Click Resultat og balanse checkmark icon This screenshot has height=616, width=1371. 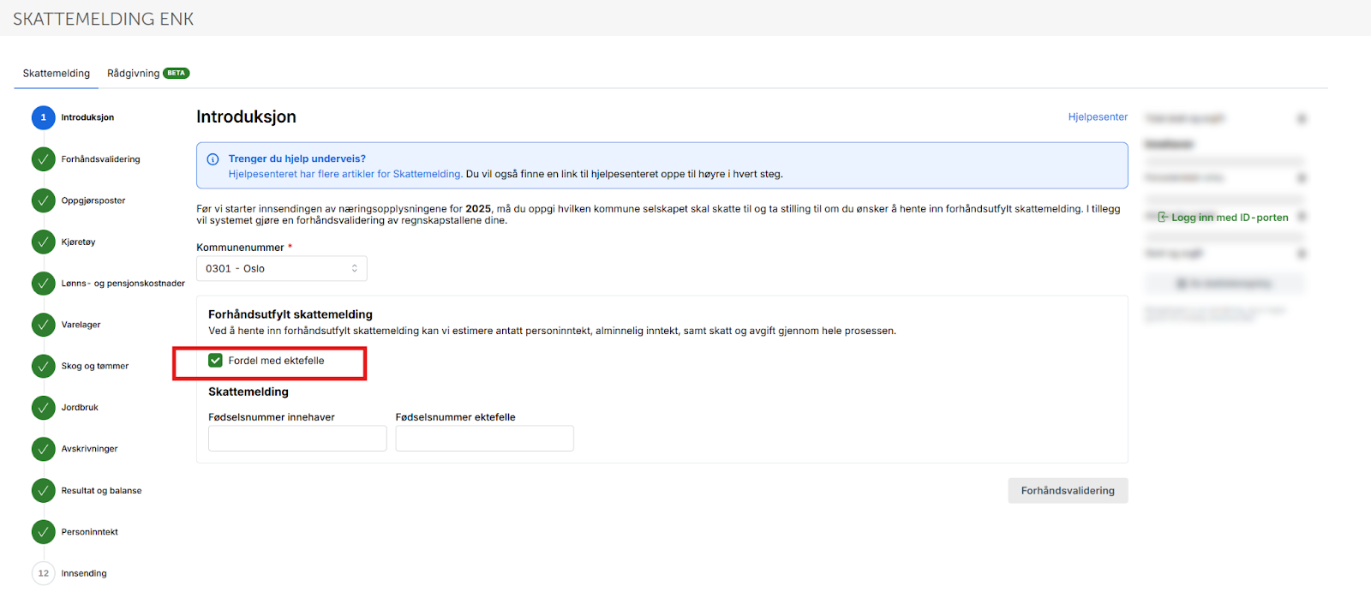(44, 491)
